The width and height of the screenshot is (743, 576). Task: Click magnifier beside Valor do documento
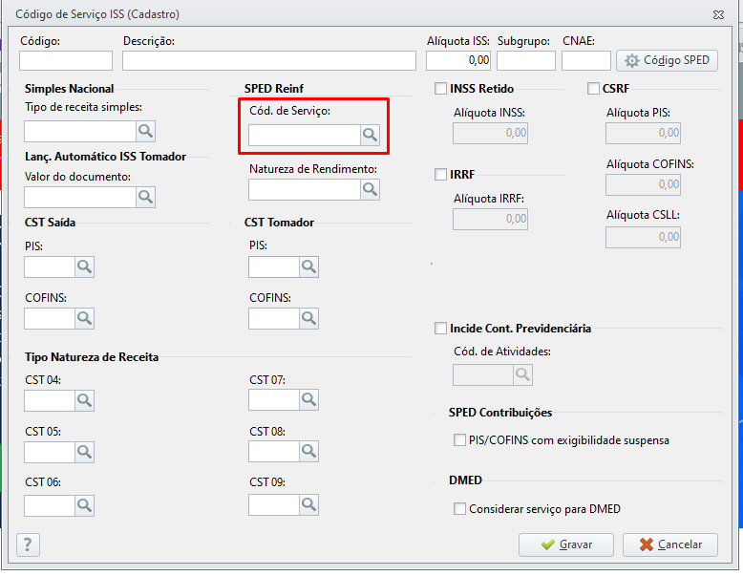(x=145, y=197)
